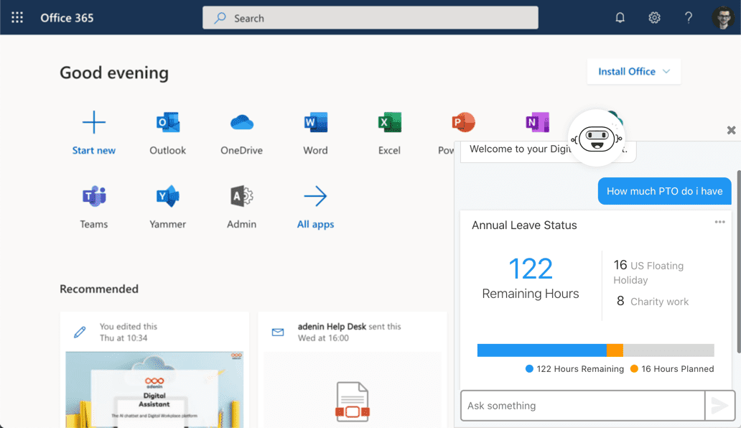The height and width of the screenshot is (428, 741).
Task: Open the notifications bell
Action: point(620,18)
